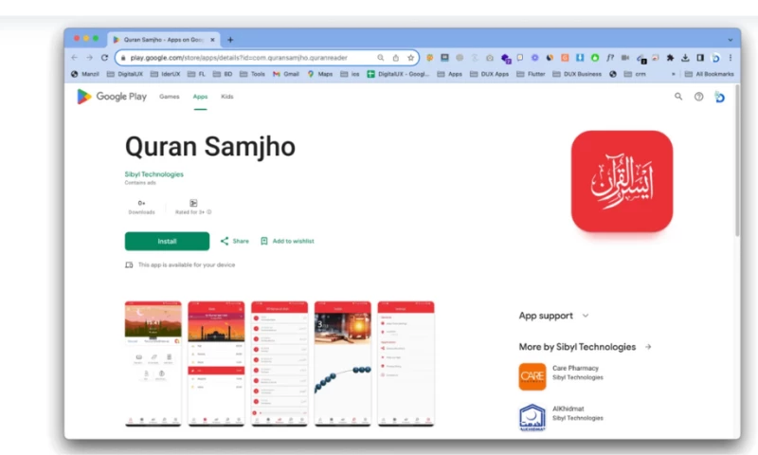Screen dimensions: 758x455
Task: Toggle the browser side panel icon
Action: (x=700, y=58)
